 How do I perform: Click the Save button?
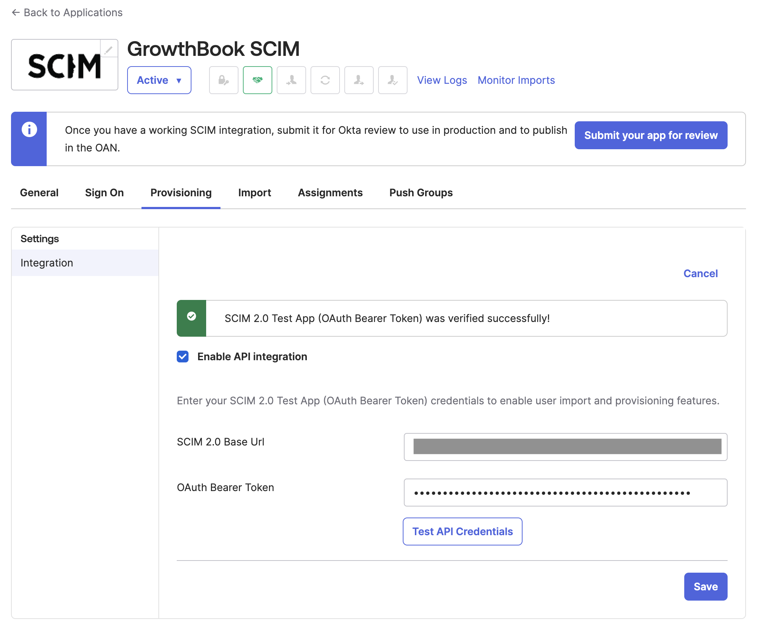coord(706,587)
